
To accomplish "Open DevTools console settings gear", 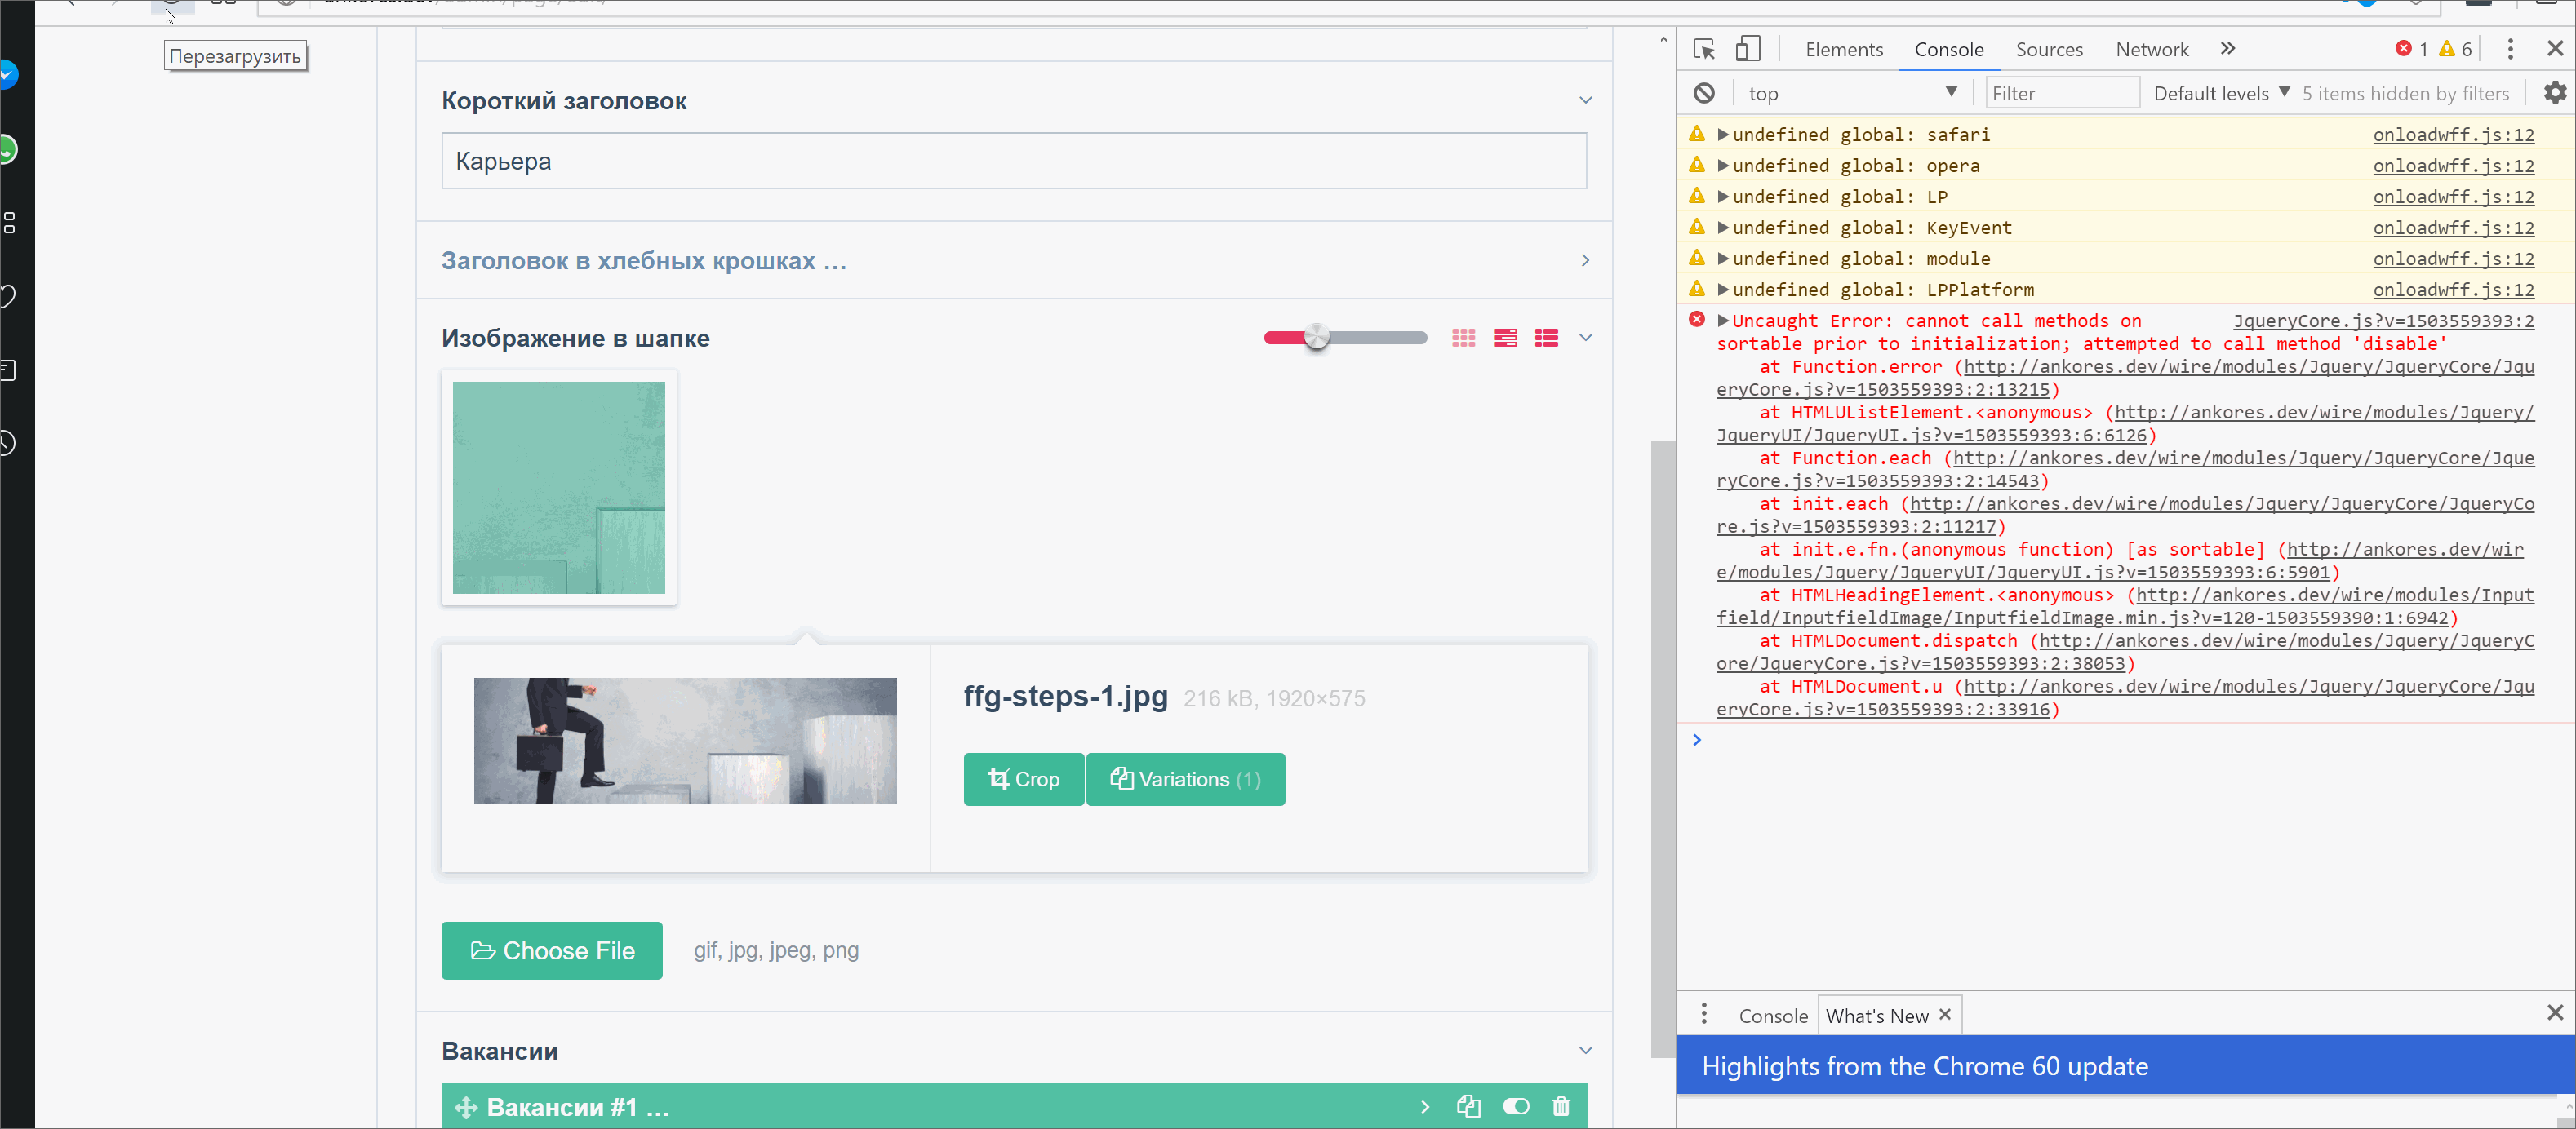I will click(x=2556, y=92).
